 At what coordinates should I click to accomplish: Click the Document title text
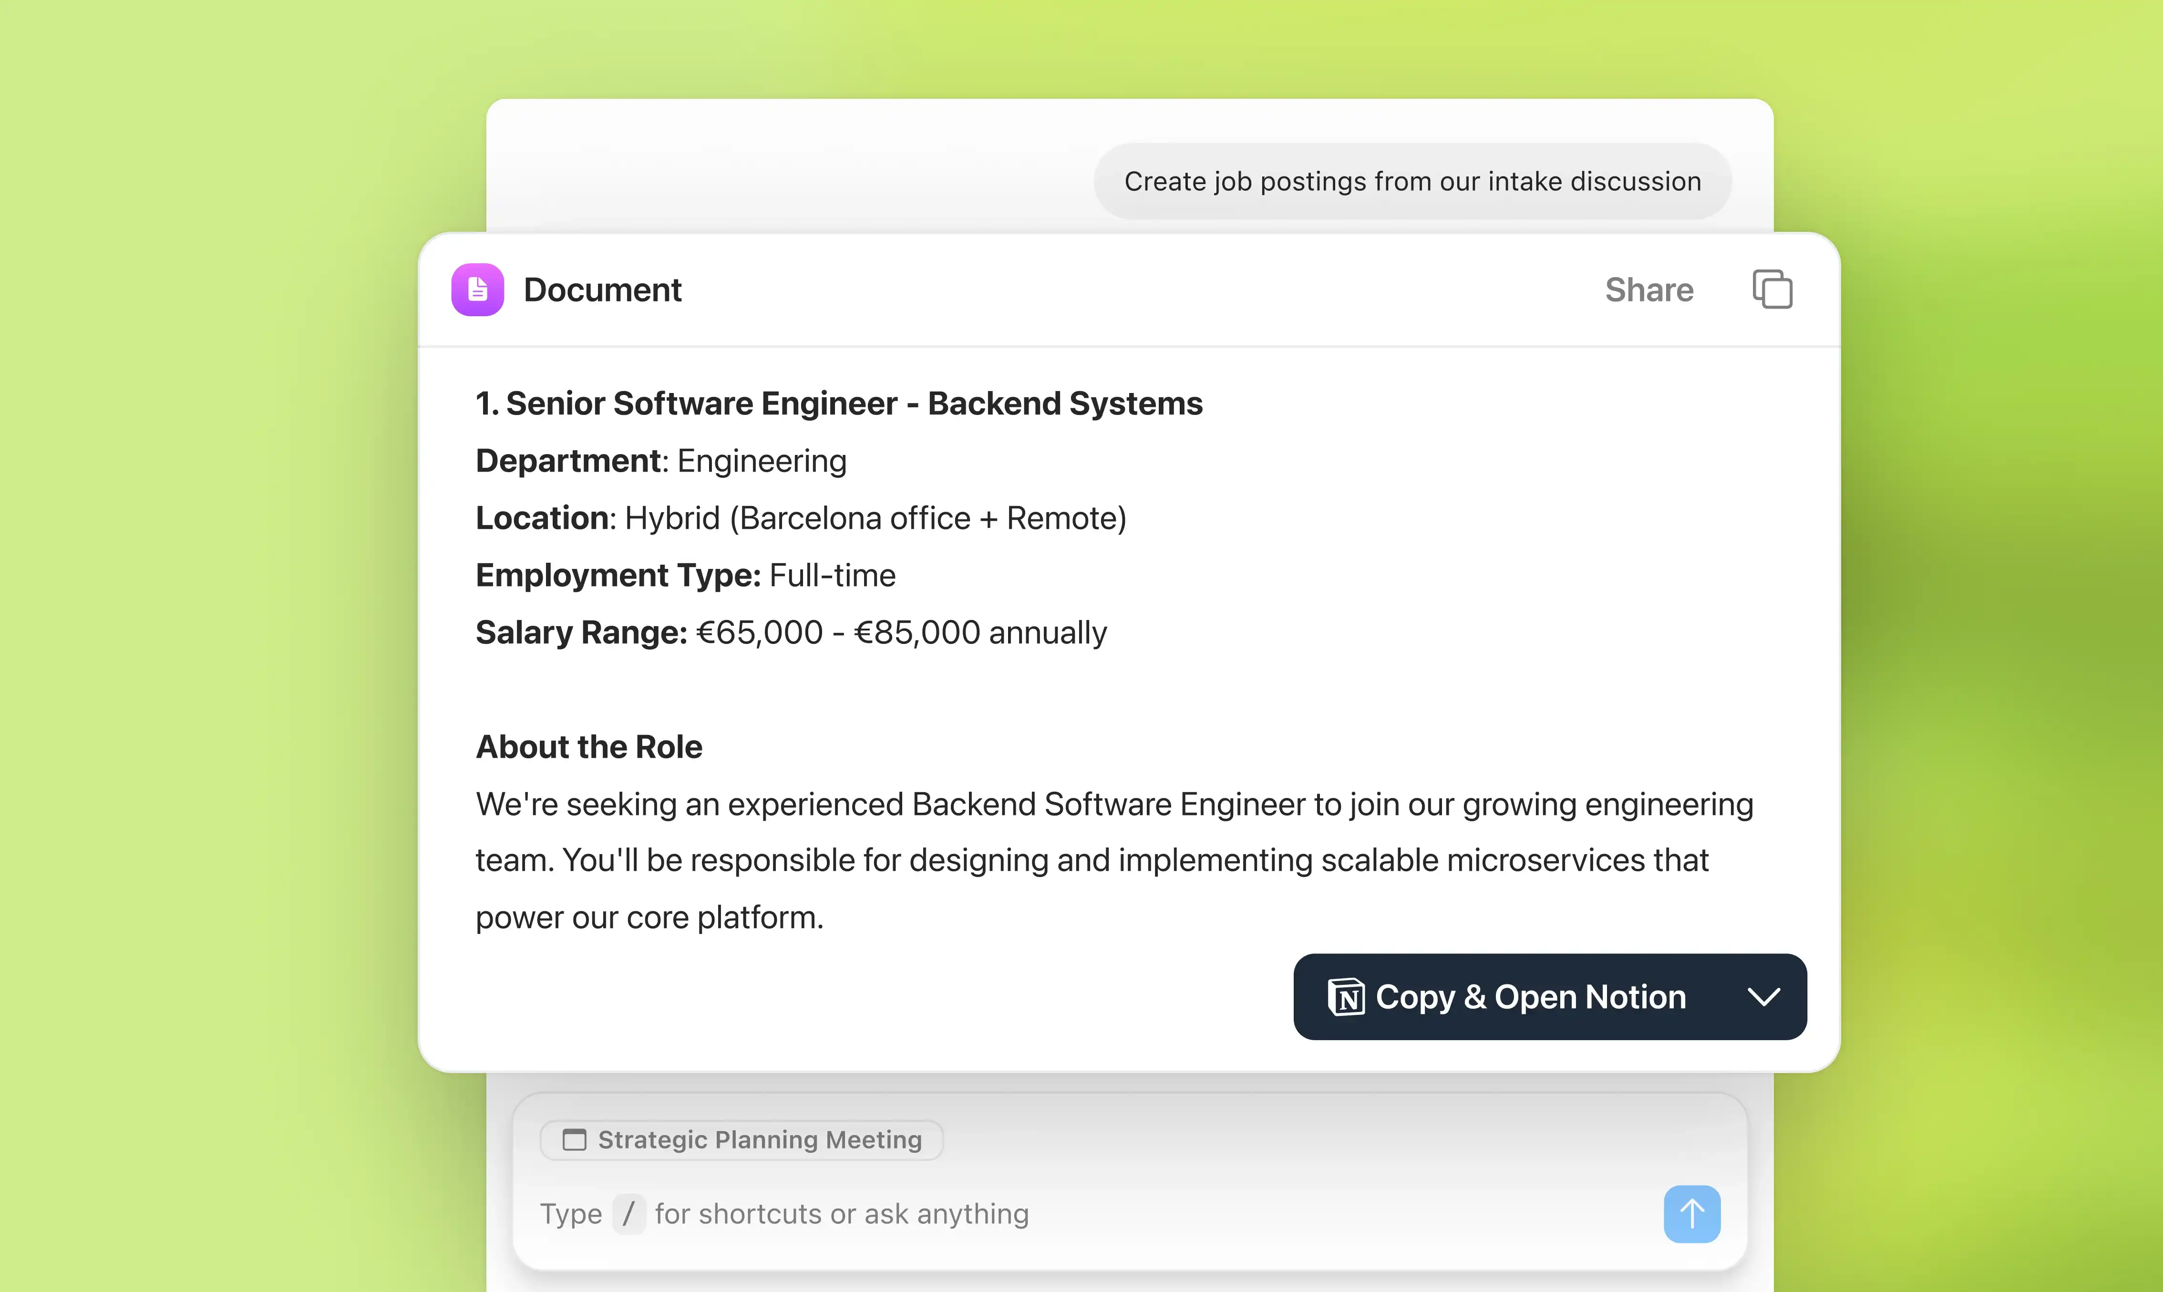pos(602,290)
